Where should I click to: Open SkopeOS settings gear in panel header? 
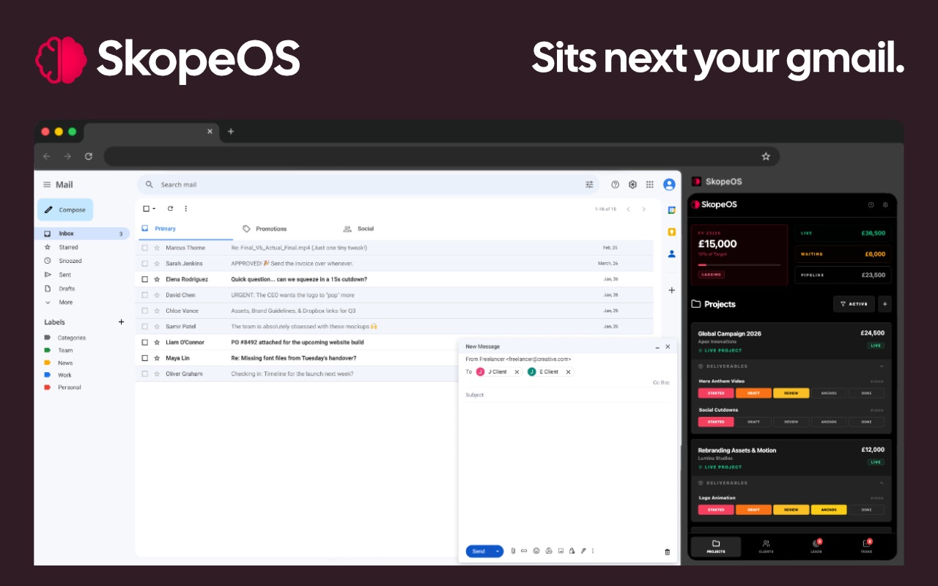pos(885,205)
